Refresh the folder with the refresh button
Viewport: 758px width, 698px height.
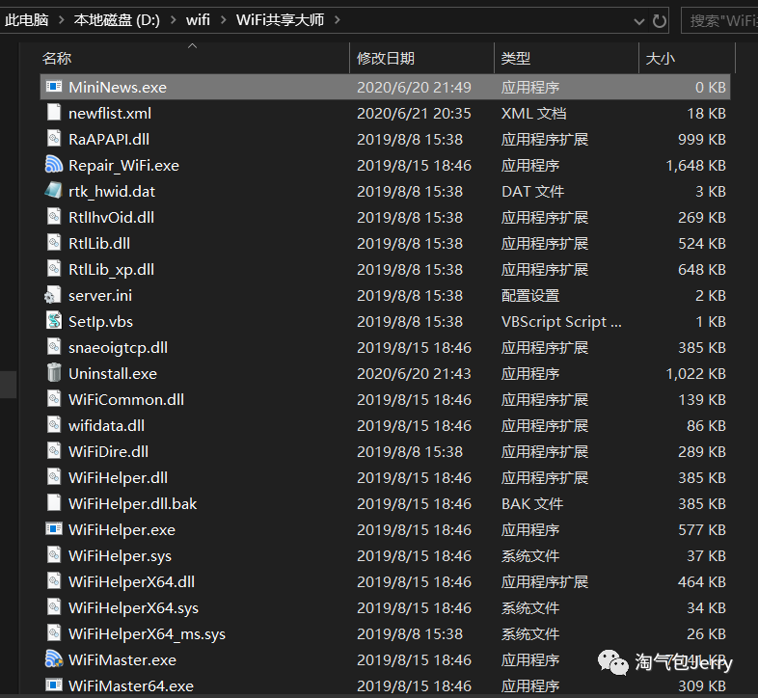pos(659,20)
